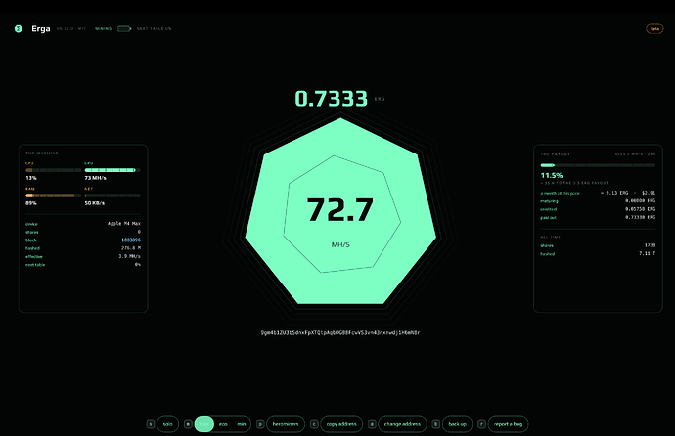Click the GPU hashrate bar
Image resolution: width=675 pixels, height=436 pixels.
click(x=112, y=170)
